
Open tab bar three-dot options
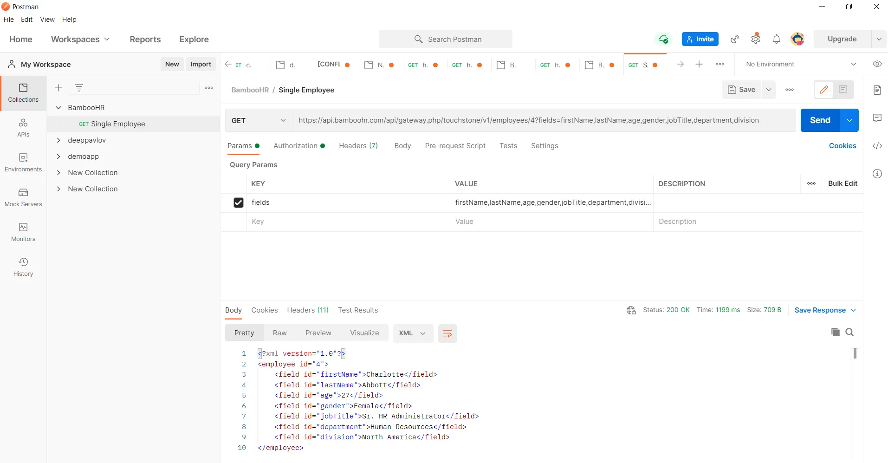click(x=720, y=64)
